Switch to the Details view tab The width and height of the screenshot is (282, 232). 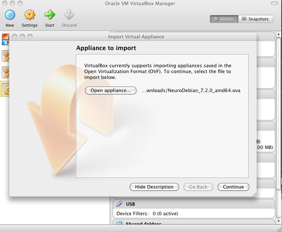coord(224,19)
